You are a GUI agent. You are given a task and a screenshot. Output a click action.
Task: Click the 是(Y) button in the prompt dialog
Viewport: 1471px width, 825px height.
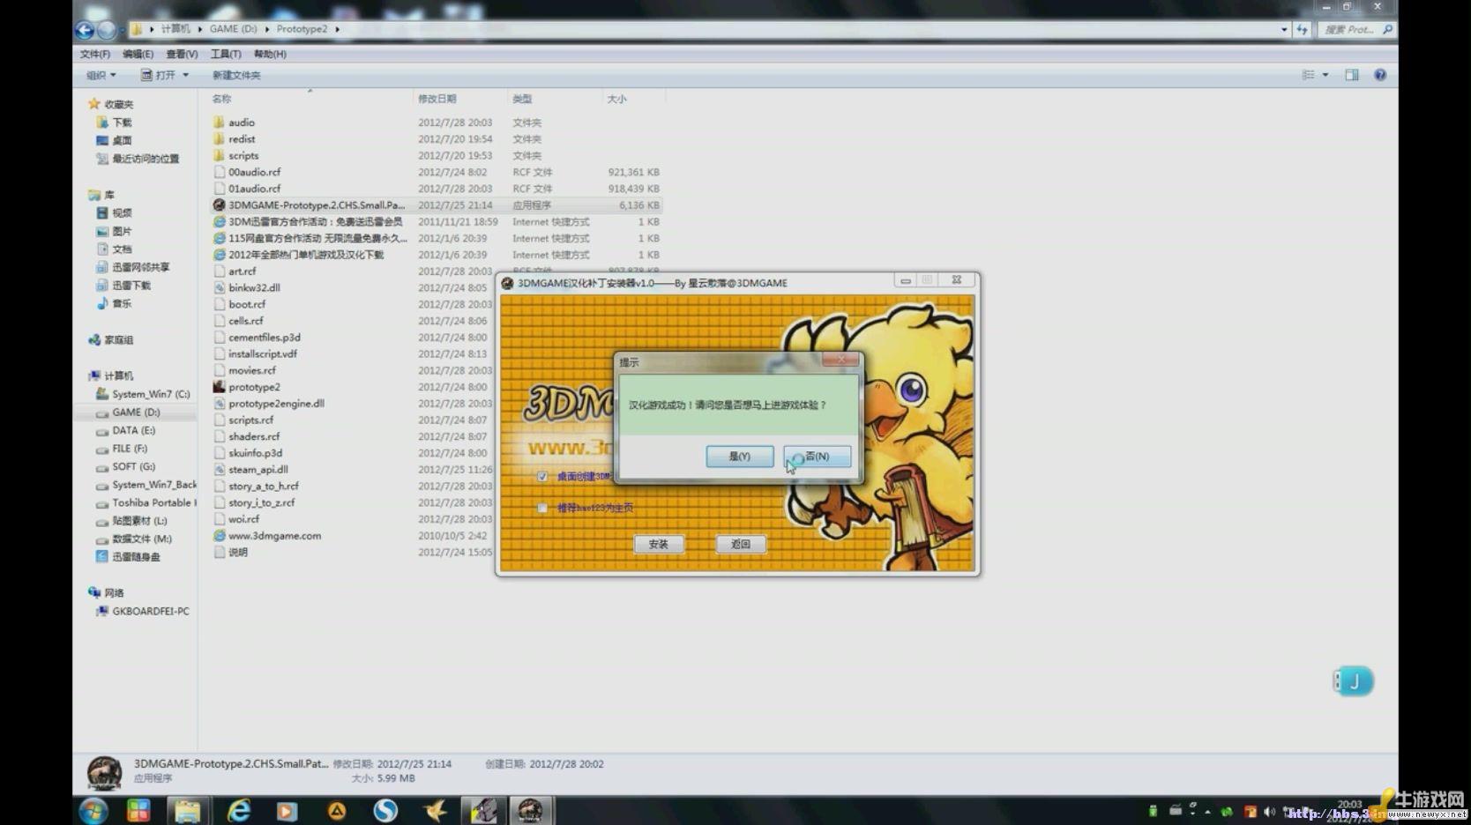click(x=739, y=457)
